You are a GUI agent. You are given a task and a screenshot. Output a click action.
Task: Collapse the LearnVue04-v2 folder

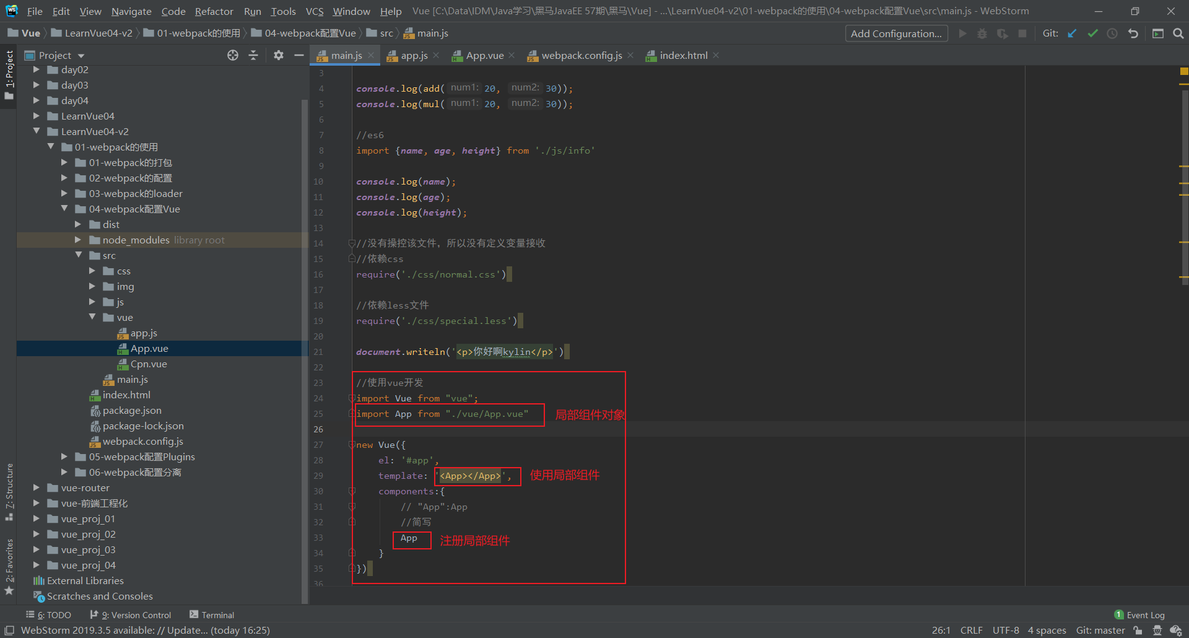(x=36, y=131)
